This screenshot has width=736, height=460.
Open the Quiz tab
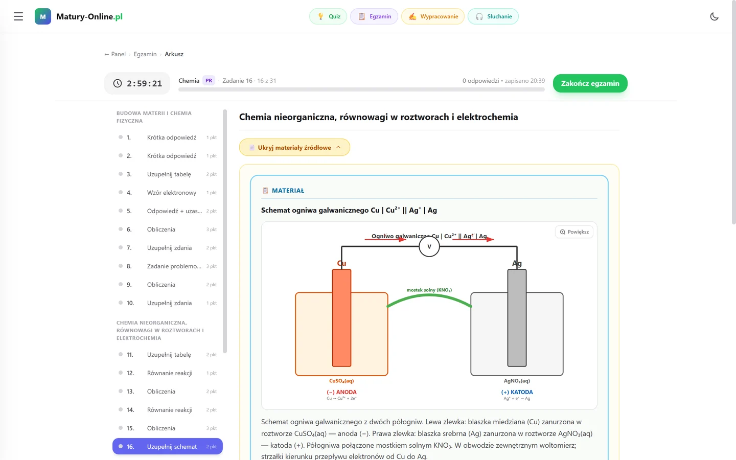328,16
